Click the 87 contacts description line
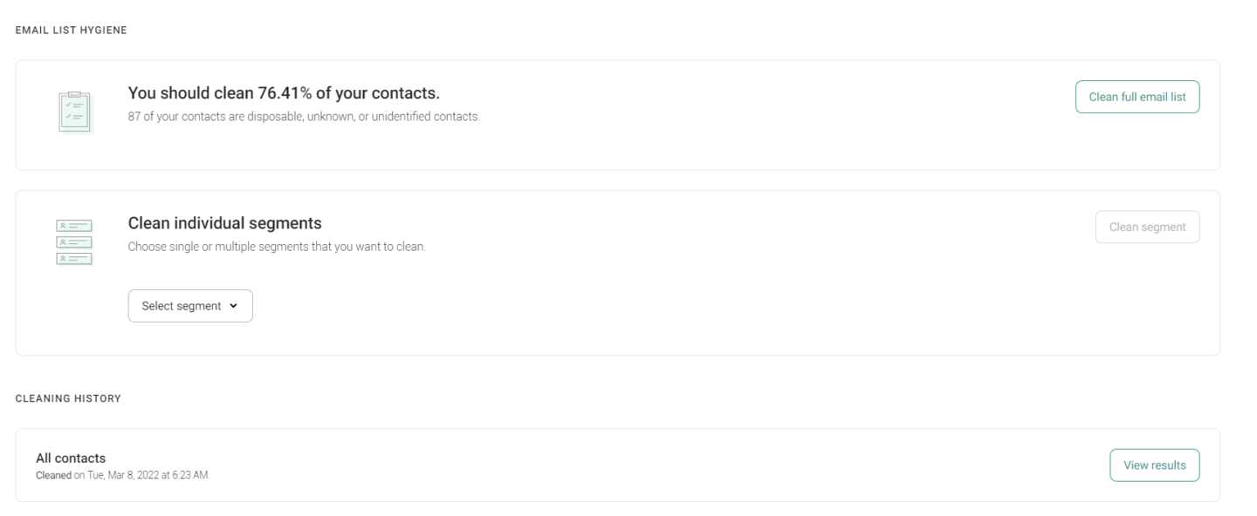1257x516 pixels. tap(304, 116)
